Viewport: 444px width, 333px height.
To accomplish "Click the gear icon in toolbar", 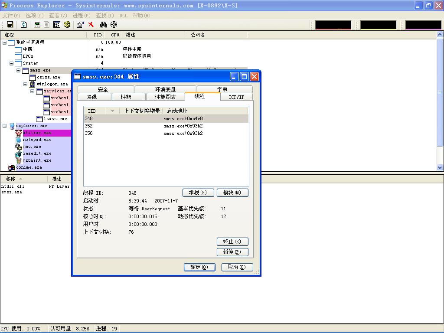I will coord(67,25).
